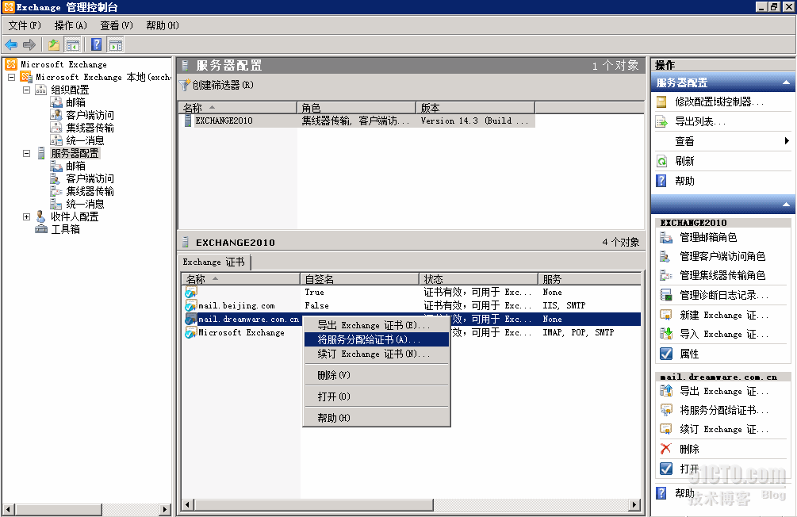This screenshot has height=517, width=797.
Task: Choose 删除(V) from the context menu
Action: click(377, 375)
